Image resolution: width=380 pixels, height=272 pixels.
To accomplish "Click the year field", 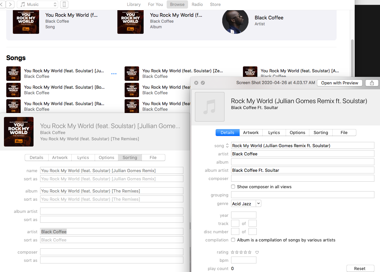I will 244,215.
